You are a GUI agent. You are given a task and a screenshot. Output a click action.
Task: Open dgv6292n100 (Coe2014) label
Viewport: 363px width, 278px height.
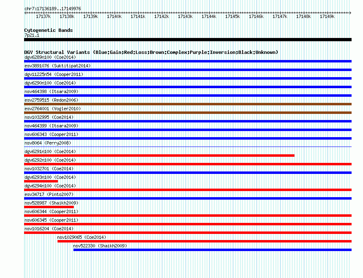tap(50, 160)
